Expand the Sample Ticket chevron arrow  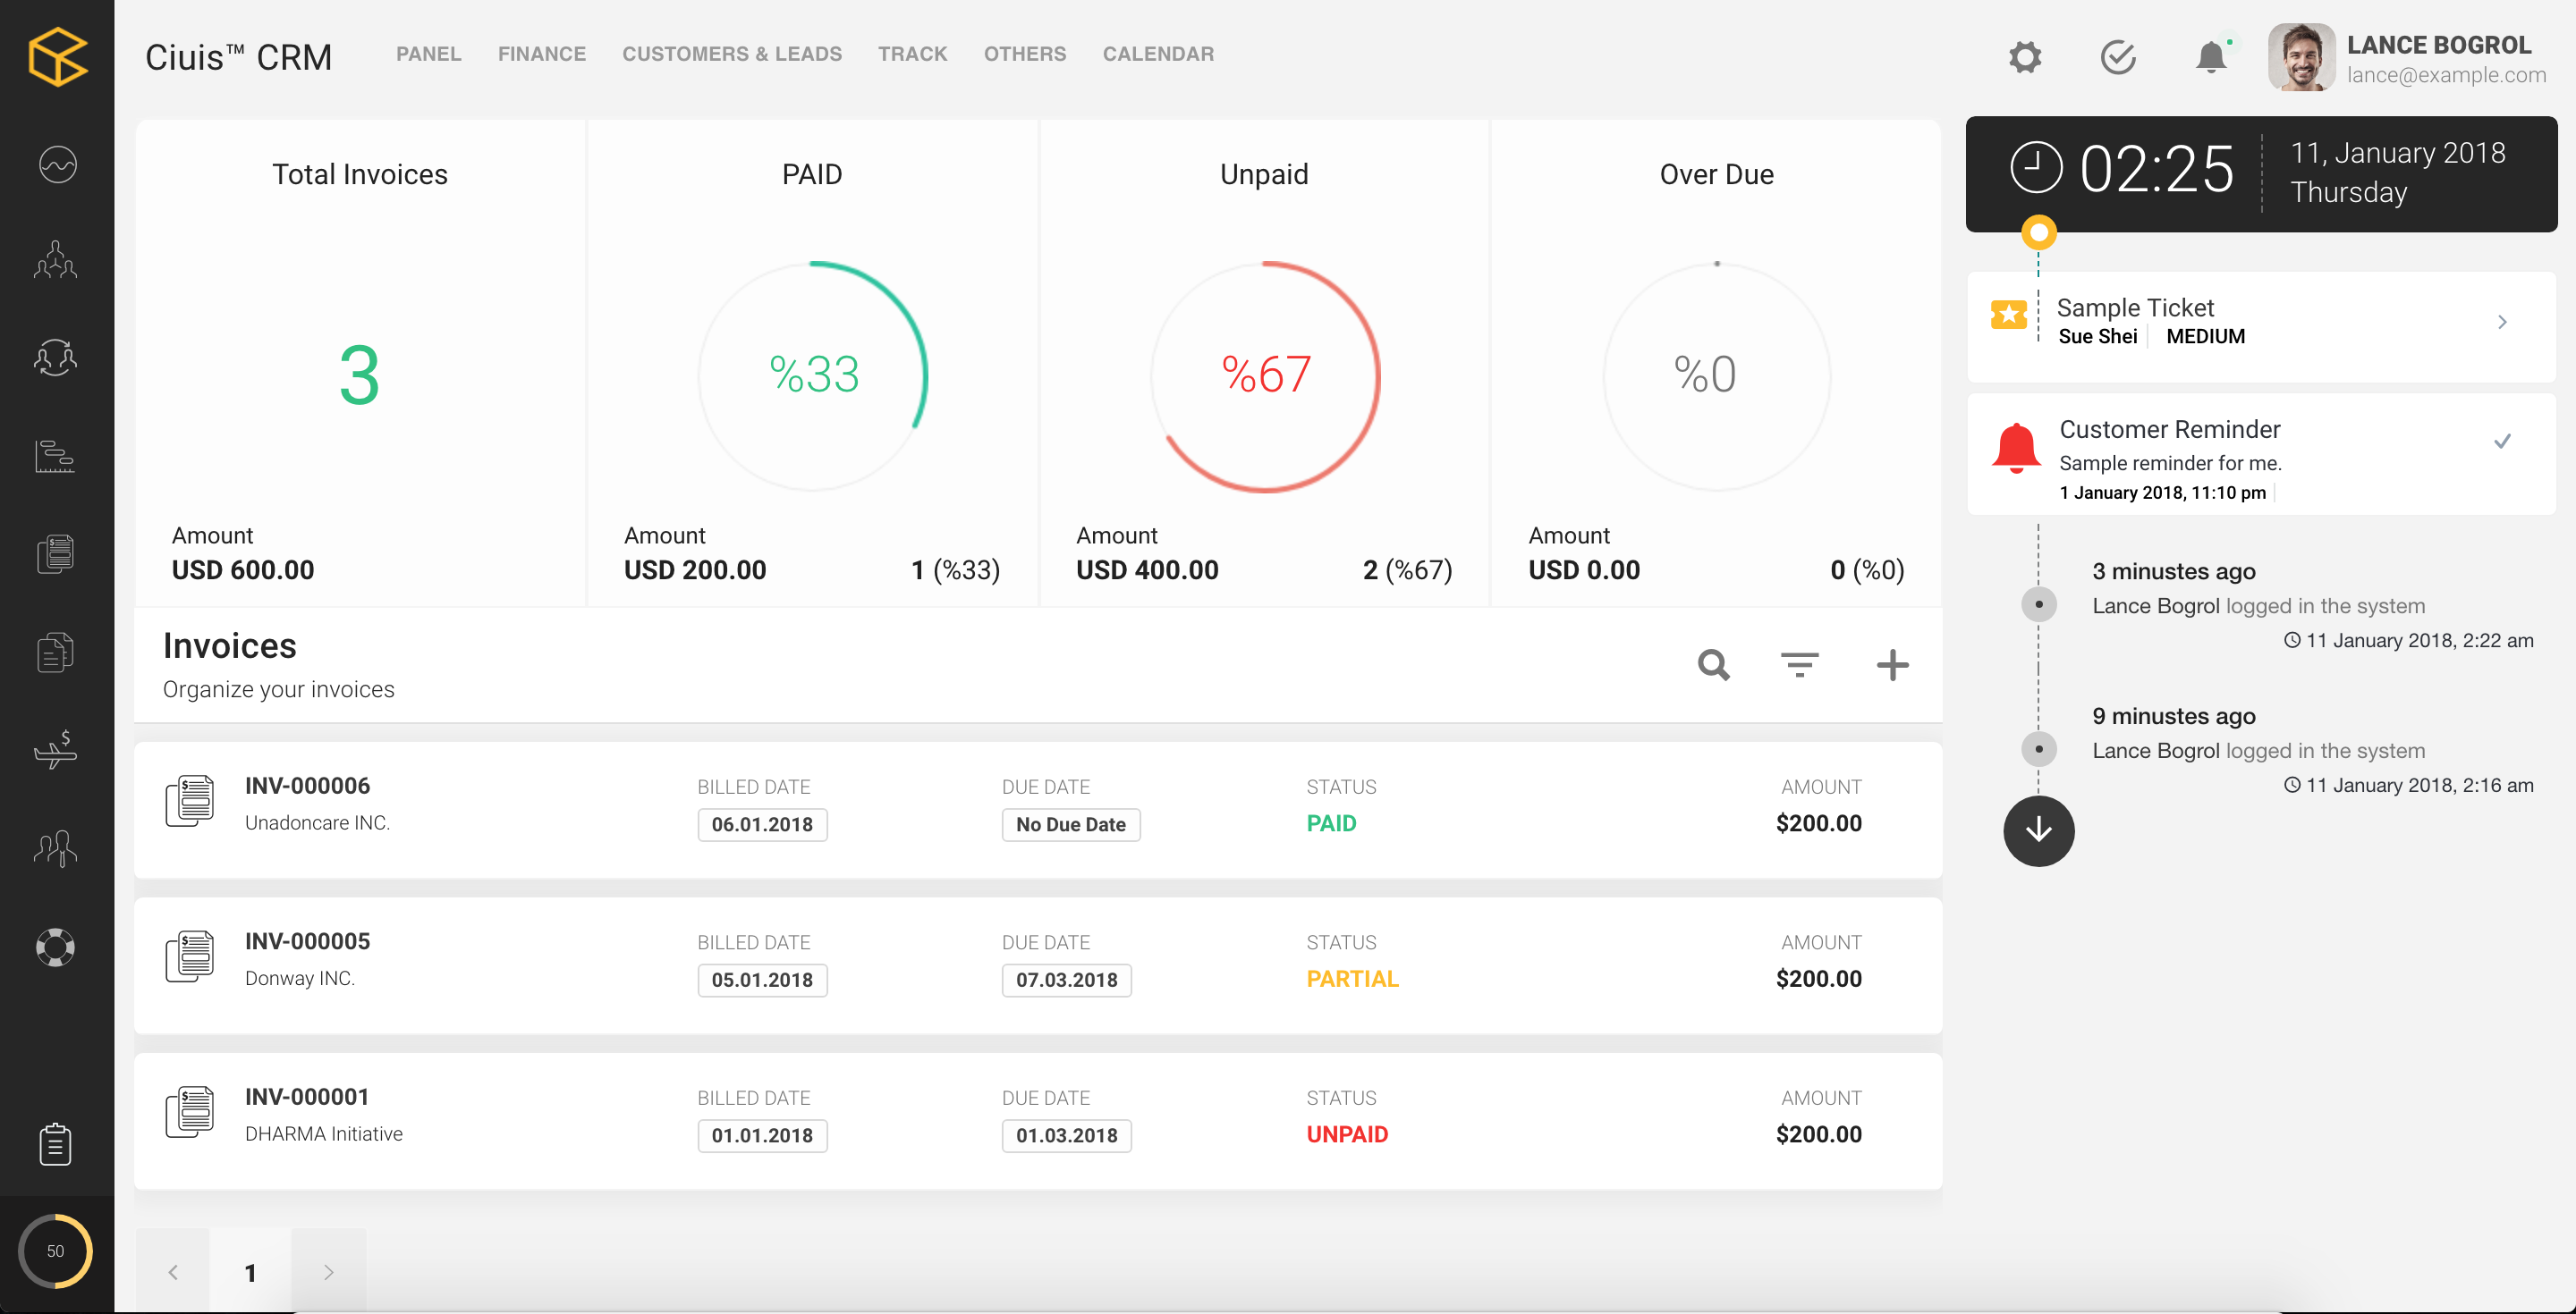pos(2502,322)
